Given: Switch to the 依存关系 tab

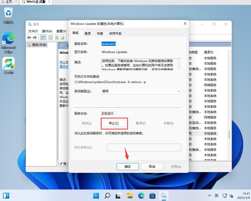Looking at the screenshot, I should tap(115, 33).
